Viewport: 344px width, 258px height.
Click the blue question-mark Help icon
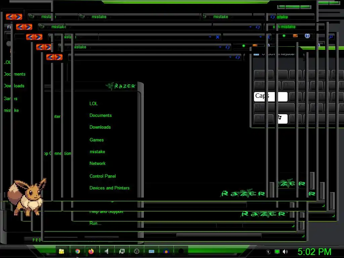click(307, 36)
